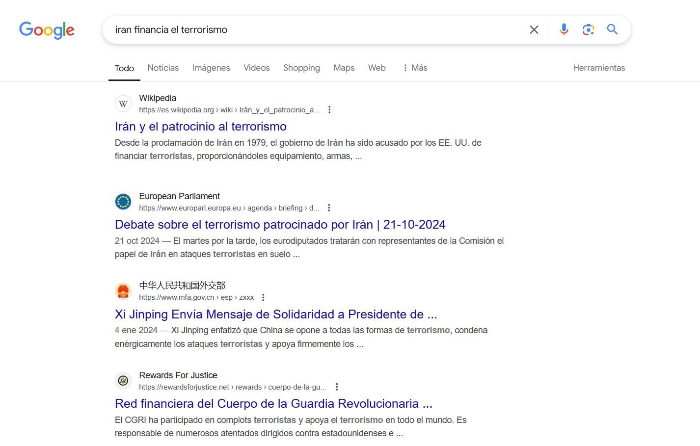The image size is (700, 446).
Task: Open 'Debate sobre el terrorismo patrocinado por Irán' link
Action: (x=280, y=225)
